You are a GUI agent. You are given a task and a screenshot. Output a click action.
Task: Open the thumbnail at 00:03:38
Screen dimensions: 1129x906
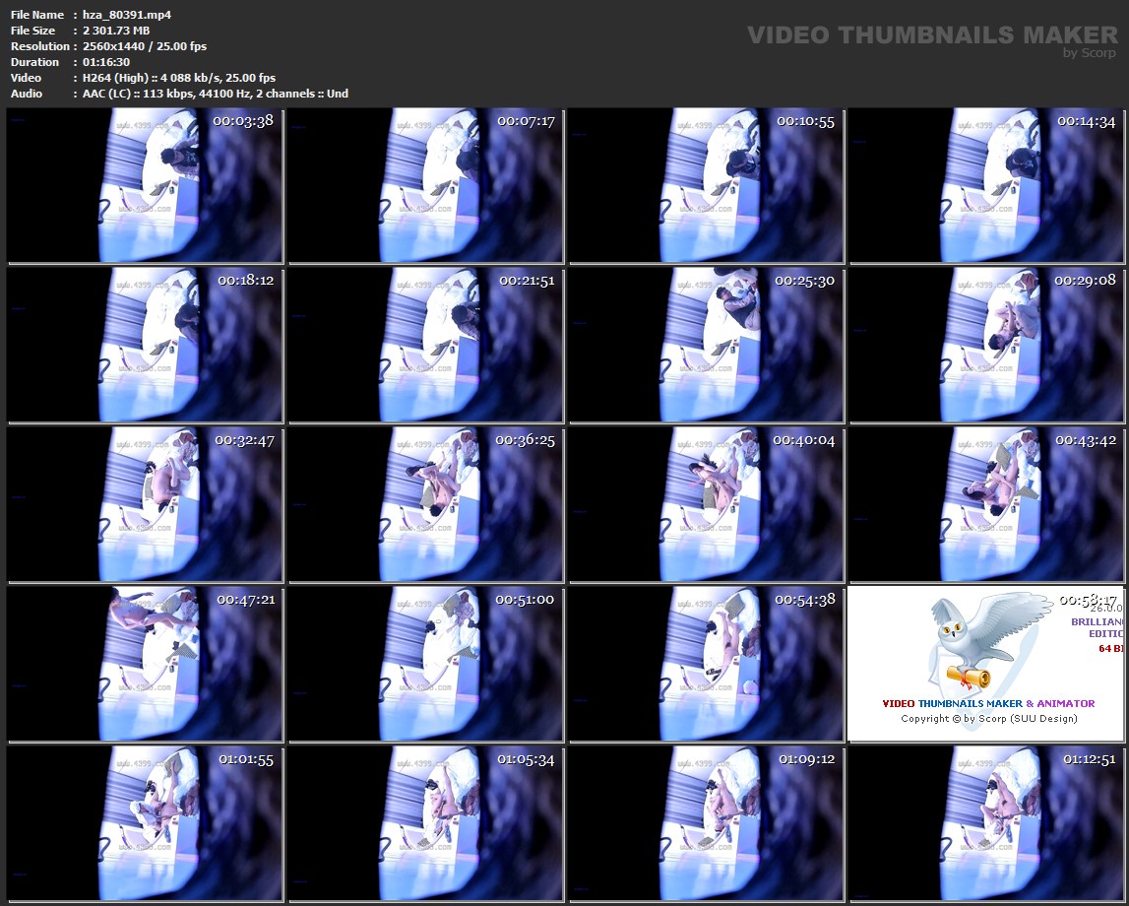coord(145,186)
